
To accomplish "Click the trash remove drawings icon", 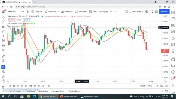I will 3,87.
